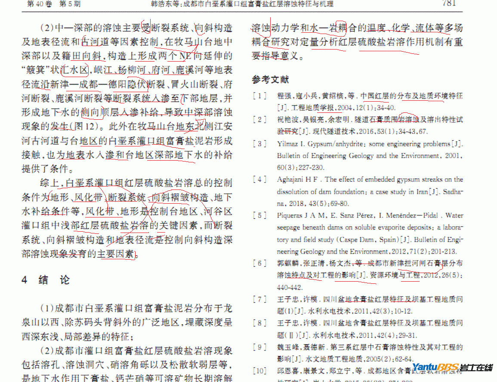Click the '4 结论' section heading
497x382 pixels.
[x=46, y=280]
